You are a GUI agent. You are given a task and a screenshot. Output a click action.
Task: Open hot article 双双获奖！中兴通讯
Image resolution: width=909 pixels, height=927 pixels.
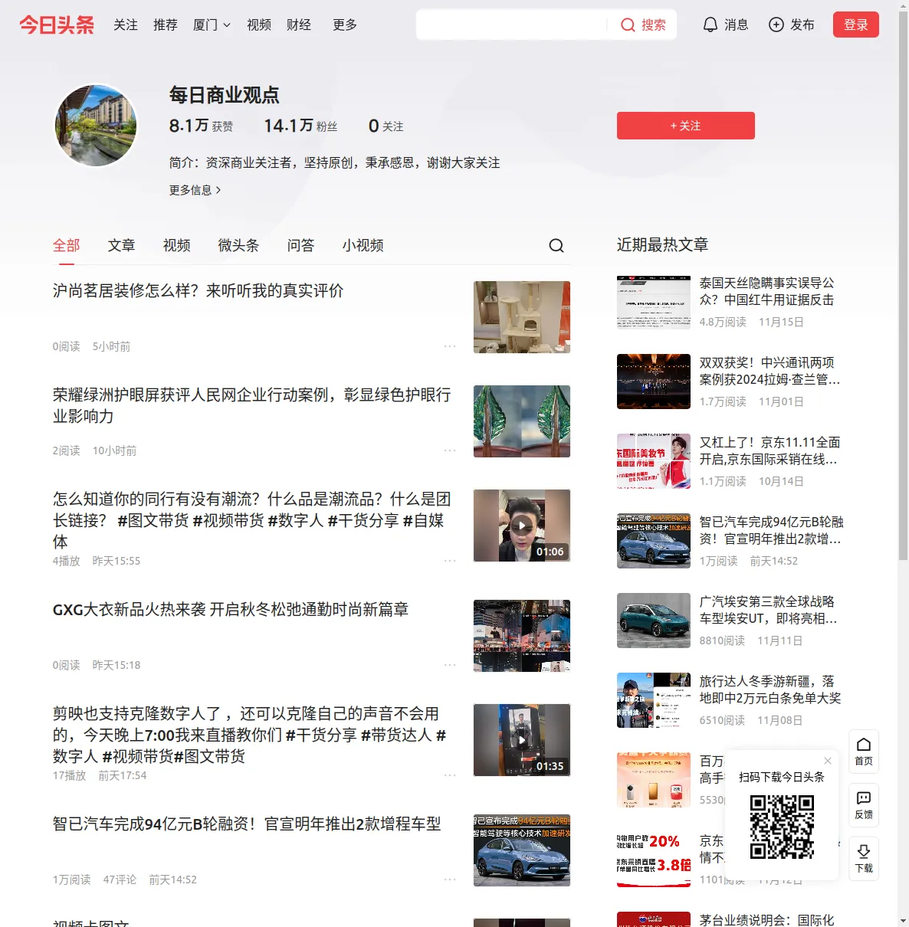(x=770, y=371)
